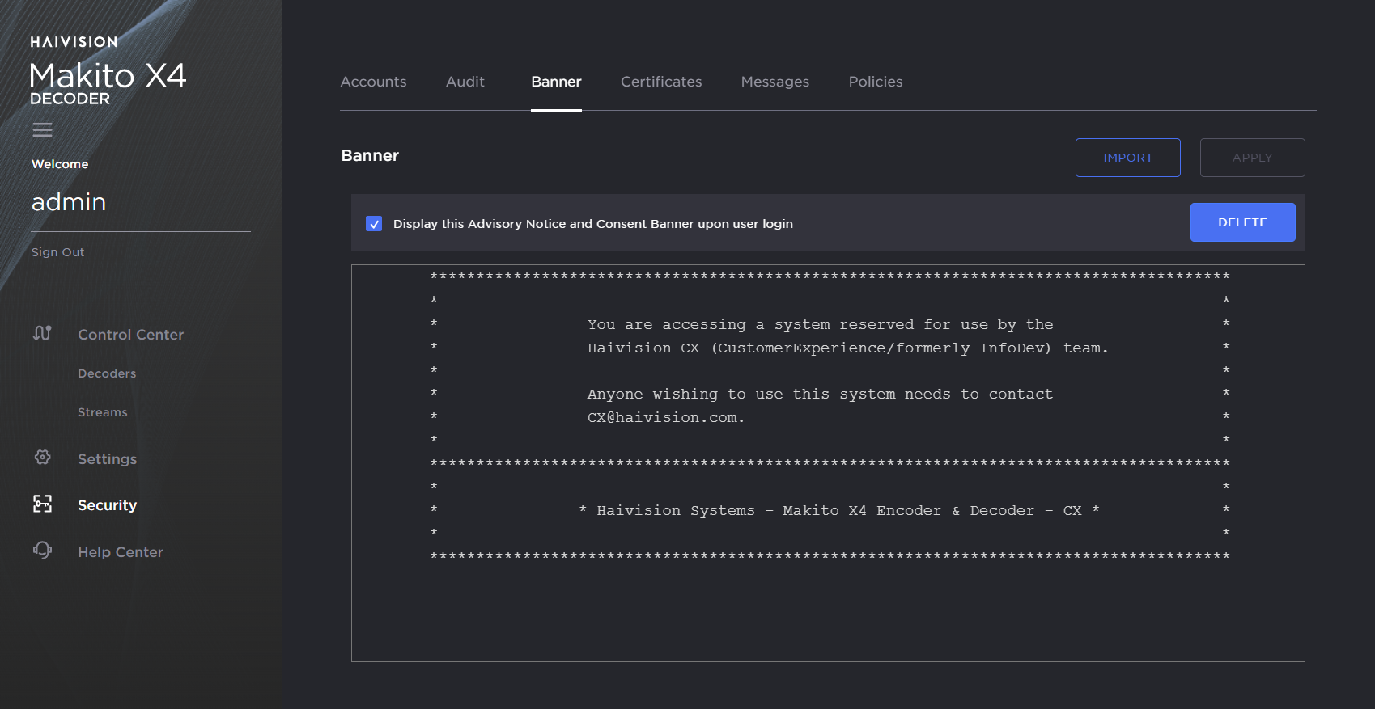Uncheck the Display Advisory Notice banner checkbox

374,224
